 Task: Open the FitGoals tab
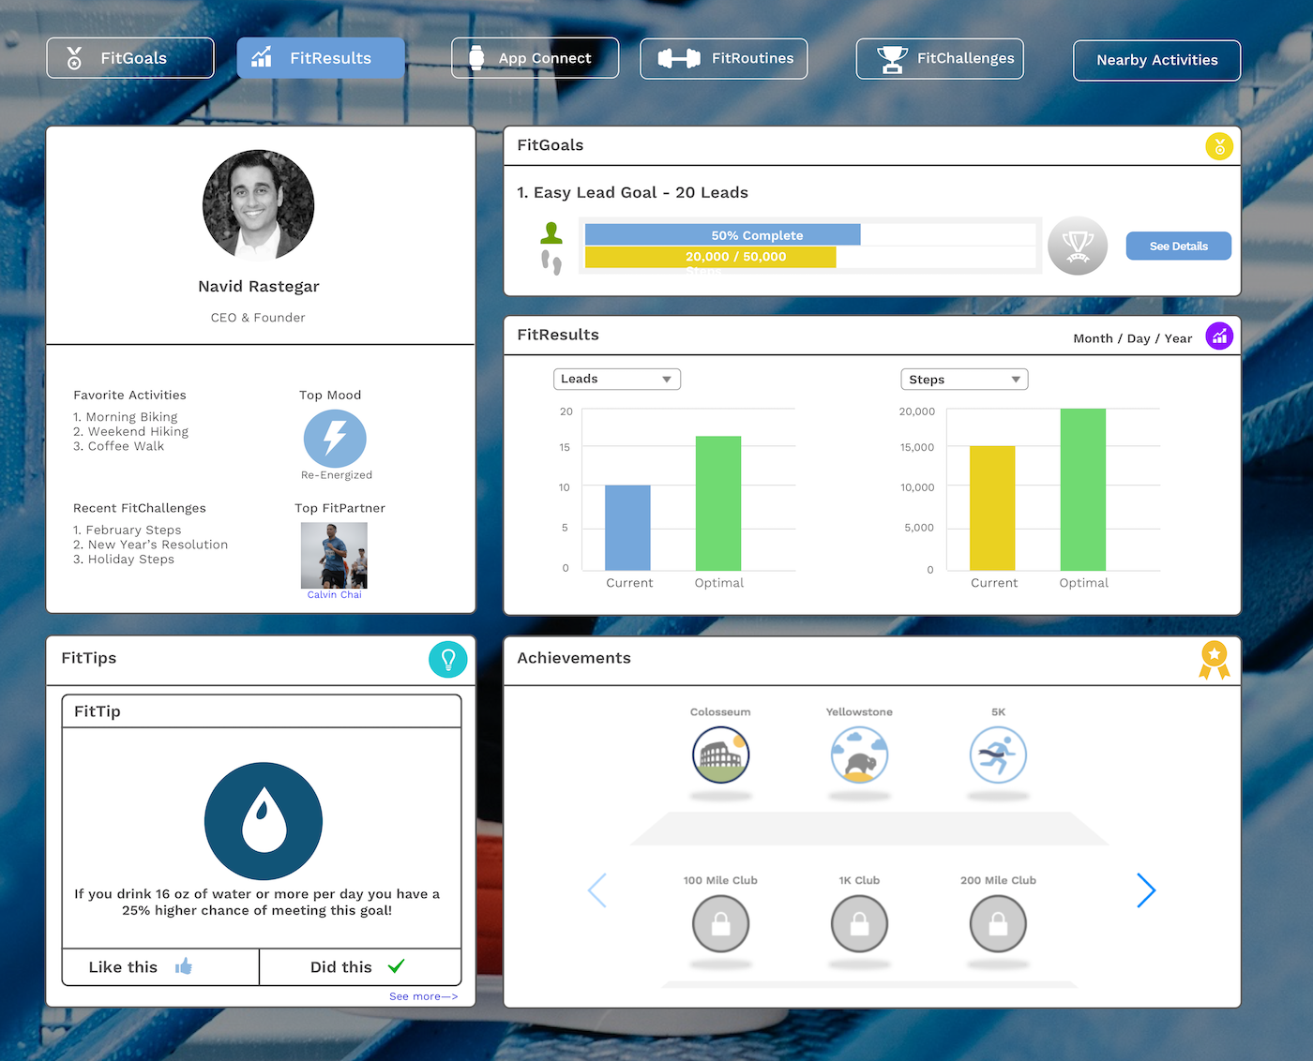[x=130, y=58]
